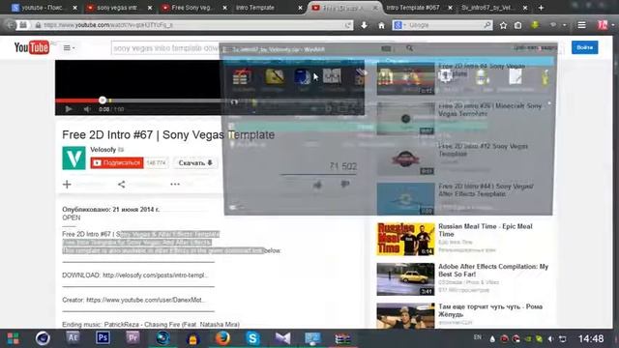This screenshot has height=348, width=619.
Task: Open Free 2D Intro #44 suggested video title
Action: pyautogui.click(x=486, y=189)
